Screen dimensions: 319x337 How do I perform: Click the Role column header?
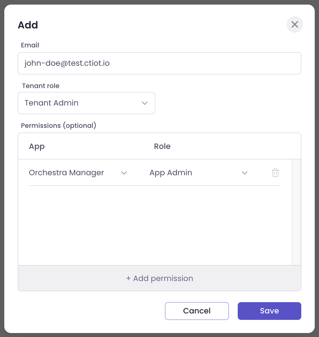162,146
